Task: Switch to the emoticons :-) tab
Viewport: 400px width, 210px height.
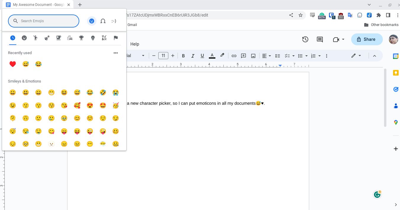Action: click(x=114, y=21)
